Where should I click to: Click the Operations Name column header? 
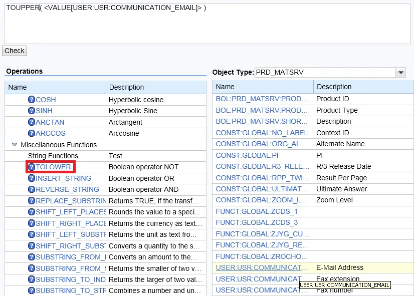pos(55,87)
